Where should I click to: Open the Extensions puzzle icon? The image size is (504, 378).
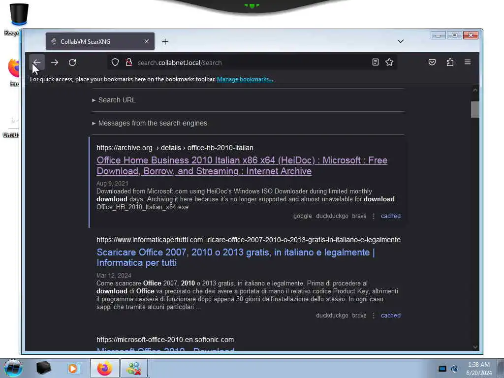(450, 62)
